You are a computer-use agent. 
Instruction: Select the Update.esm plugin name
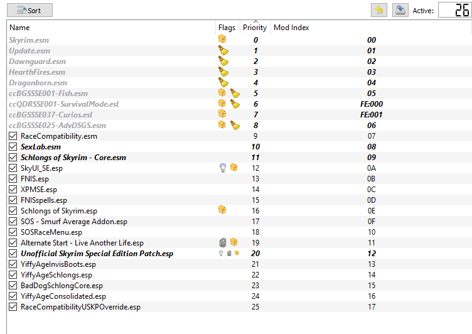(29, 51)
